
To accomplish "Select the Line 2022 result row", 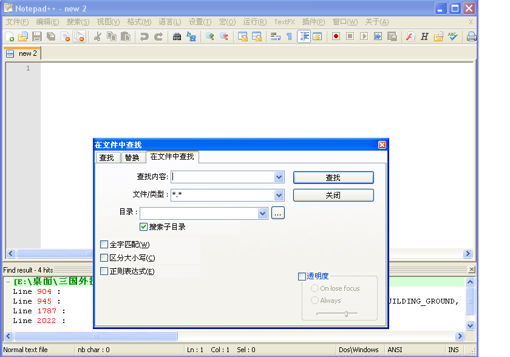I will [x=39, y=321].
